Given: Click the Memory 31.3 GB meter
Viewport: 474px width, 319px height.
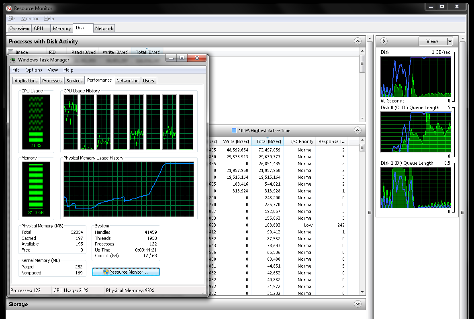Looking at the screenshot, I should coord(36,189).
